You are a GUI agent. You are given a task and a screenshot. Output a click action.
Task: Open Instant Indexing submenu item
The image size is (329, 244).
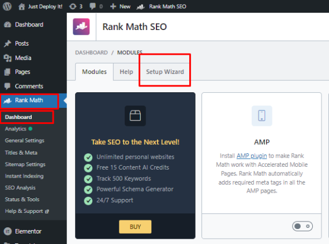tap(24, 176)
